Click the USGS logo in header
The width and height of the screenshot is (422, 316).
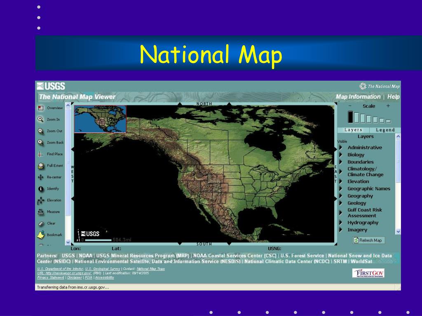[x=51, y=86]
